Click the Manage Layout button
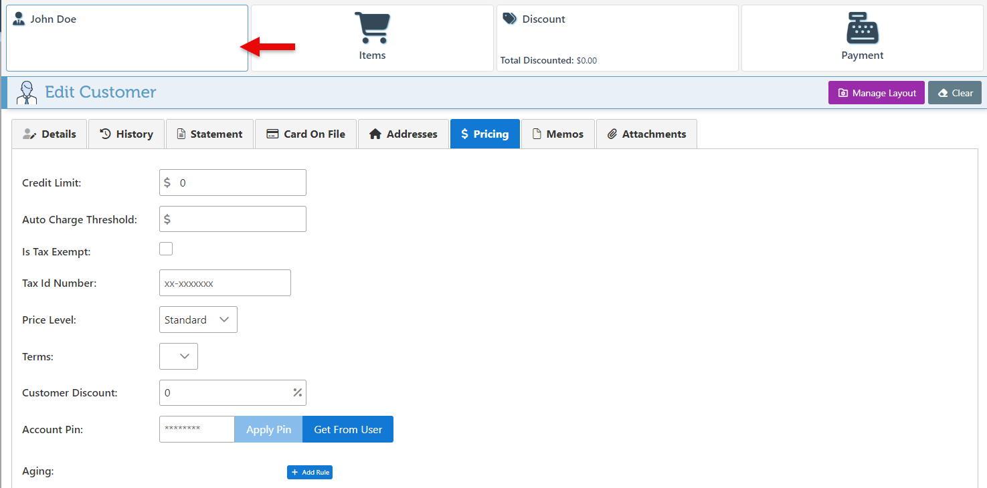This screenshot has height=488, width=987. 876,93
